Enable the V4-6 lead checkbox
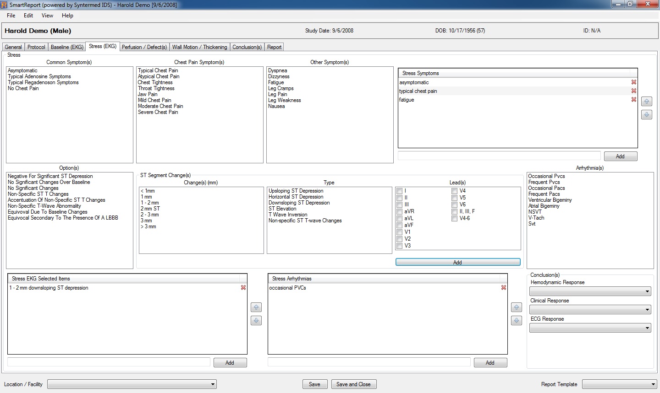Screen dimensions: 660x393 click(455, 219)
